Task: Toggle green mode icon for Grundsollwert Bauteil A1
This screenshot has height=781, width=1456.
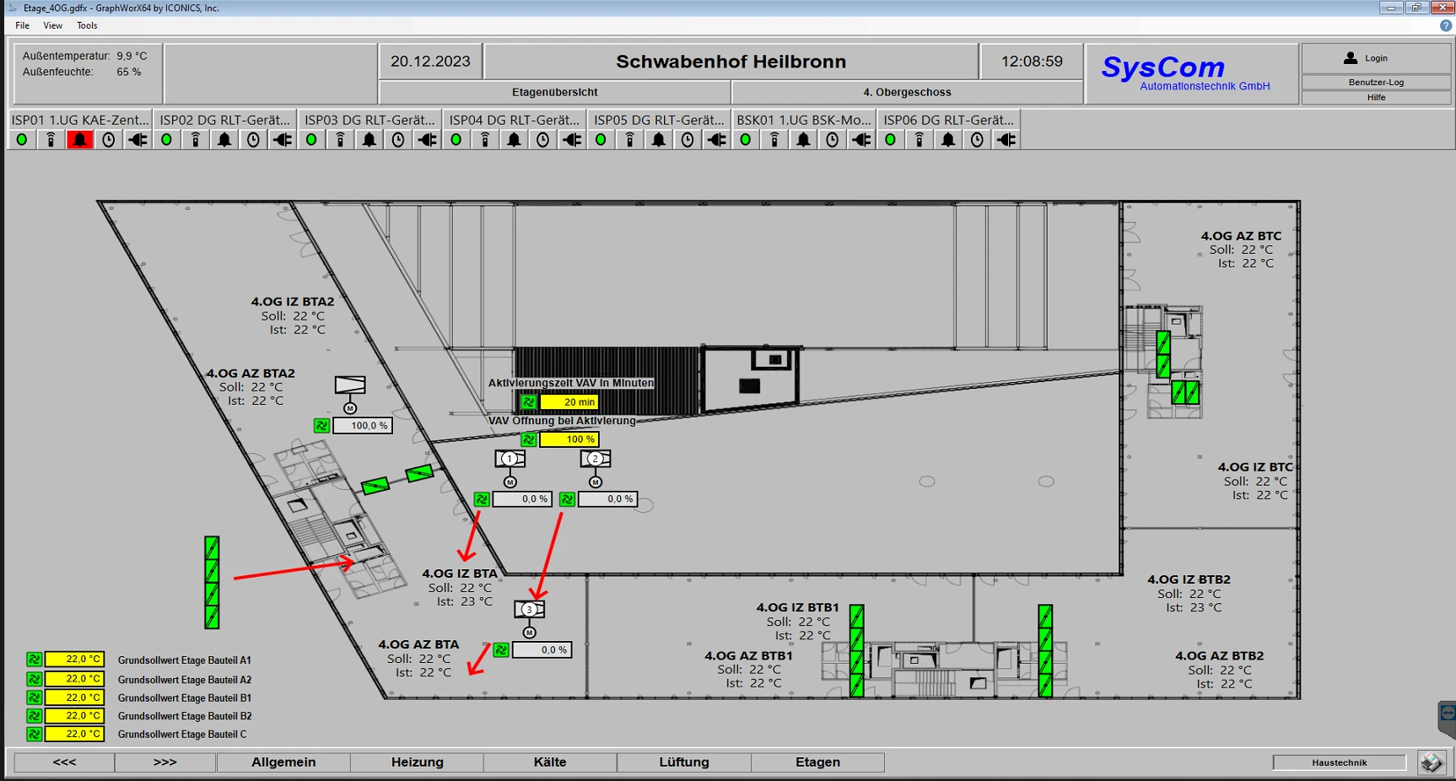Action: click(x=34, y=660)
